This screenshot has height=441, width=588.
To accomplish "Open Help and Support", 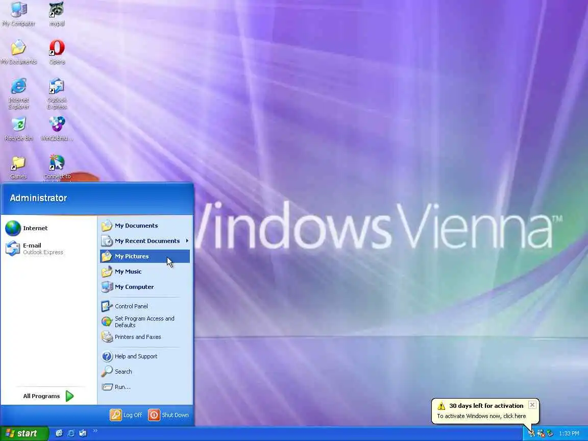I will [x=145, y=356].
